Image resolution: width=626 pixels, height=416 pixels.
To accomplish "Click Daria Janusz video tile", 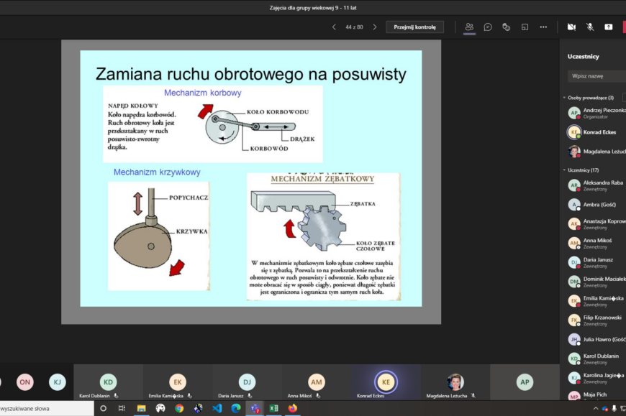I will [247, 382].
